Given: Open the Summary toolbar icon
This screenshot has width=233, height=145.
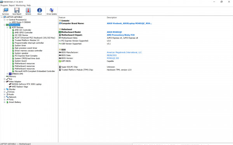Looking at the screenshot, I should [5, 11].
